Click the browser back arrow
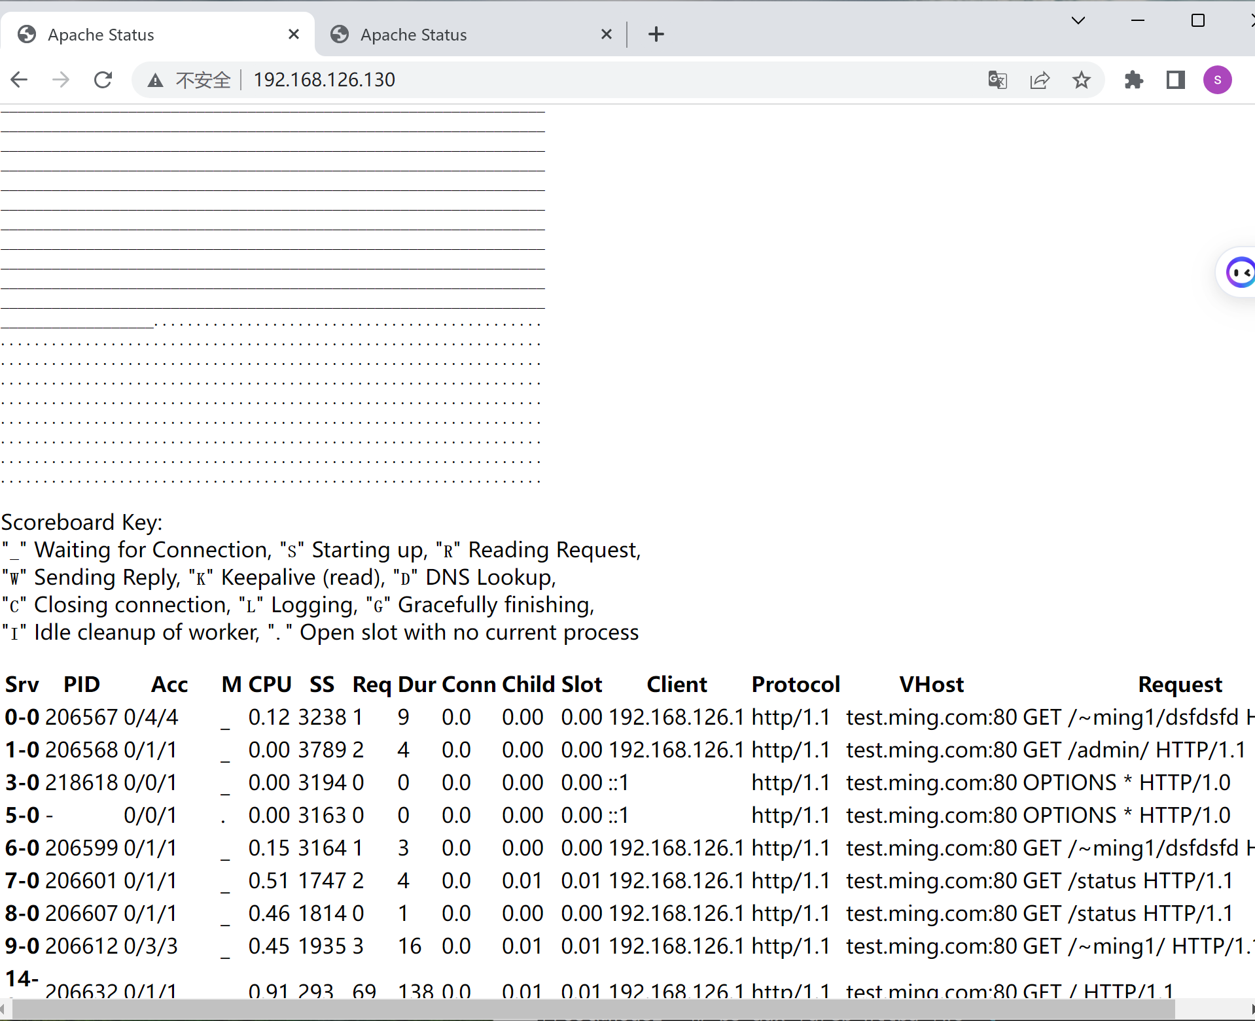 pyautogui.click(x=20, y=80)
